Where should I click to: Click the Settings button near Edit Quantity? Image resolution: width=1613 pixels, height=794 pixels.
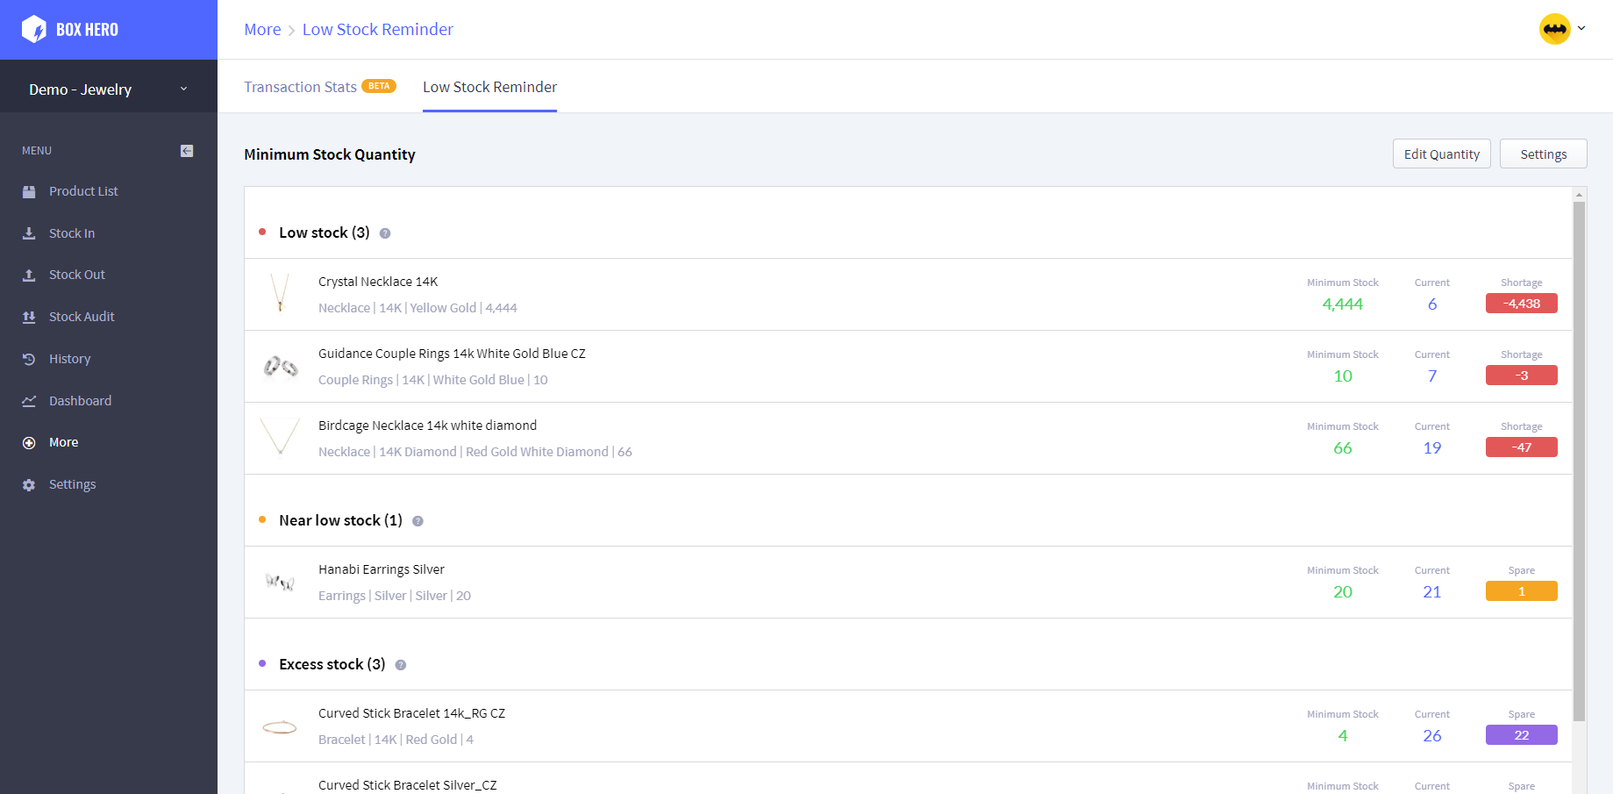pyautogui.click(x=1544, y=154)
